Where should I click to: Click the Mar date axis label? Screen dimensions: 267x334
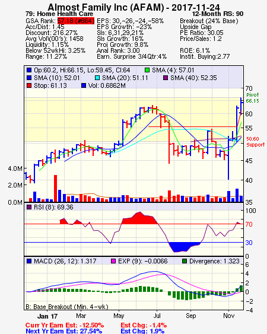[81, 316]
